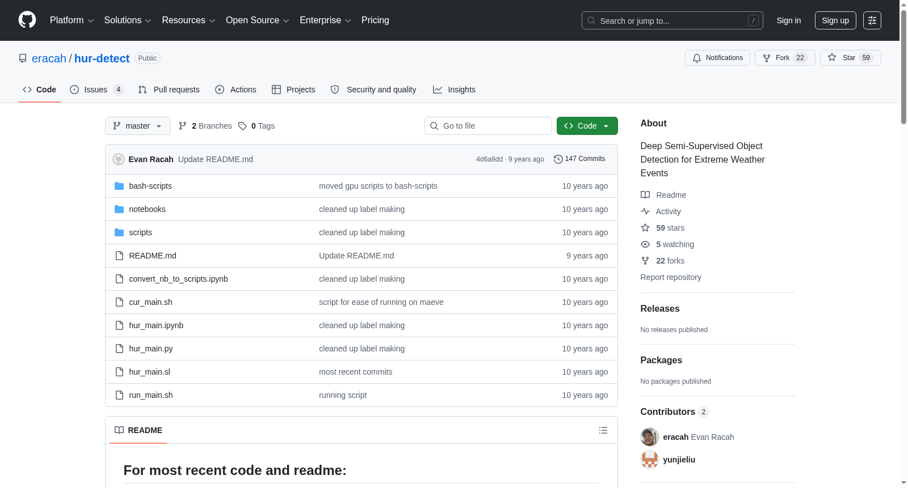Click the scripts folder icon
908x488 pixels.
pos(119,232)
